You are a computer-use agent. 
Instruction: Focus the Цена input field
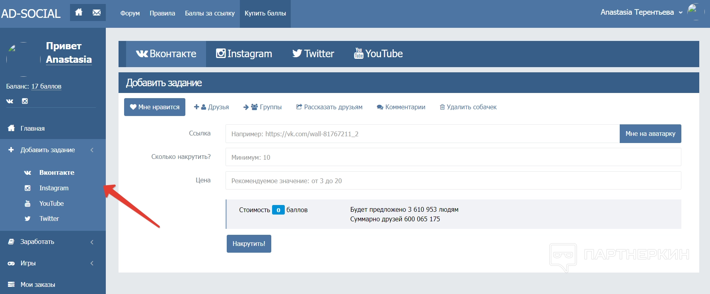point(453,180)
